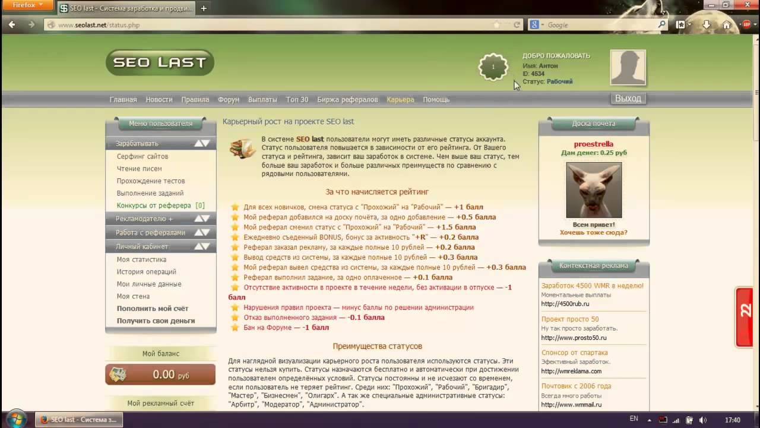The height and width of the screenshot is (428, 760).
Task: Bookmark this page with the star icon
Action: 496,25
